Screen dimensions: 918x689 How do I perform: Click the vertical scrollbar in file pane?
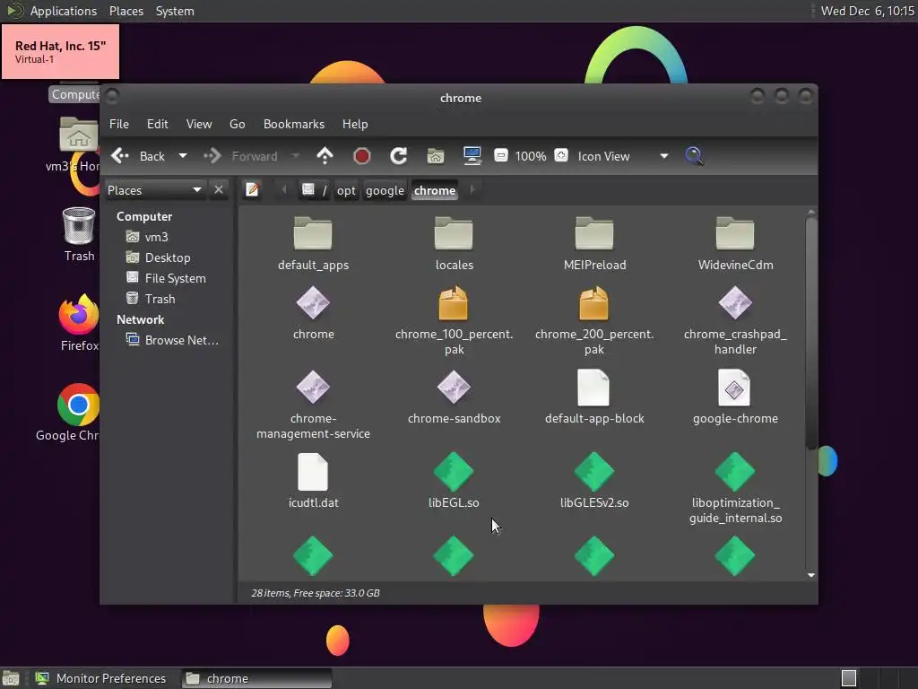point(810,334)
